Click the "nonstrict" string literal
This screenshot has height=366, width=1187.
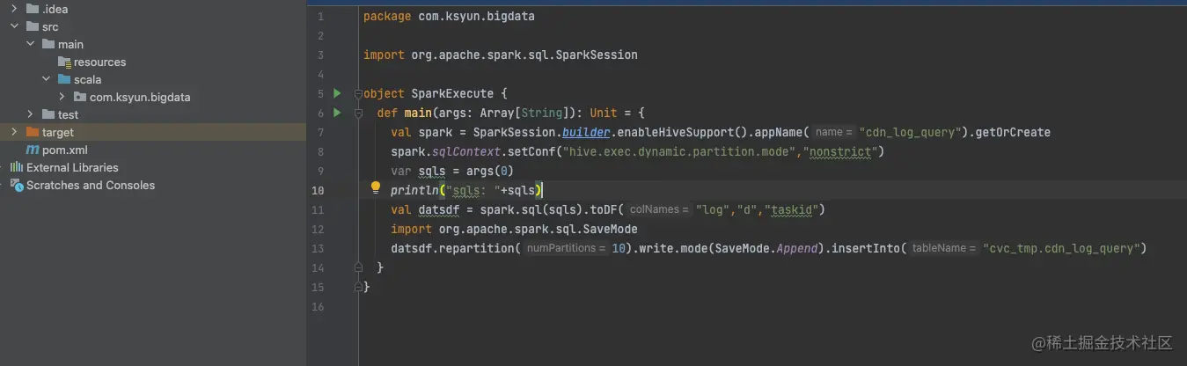tap(842, 151)
